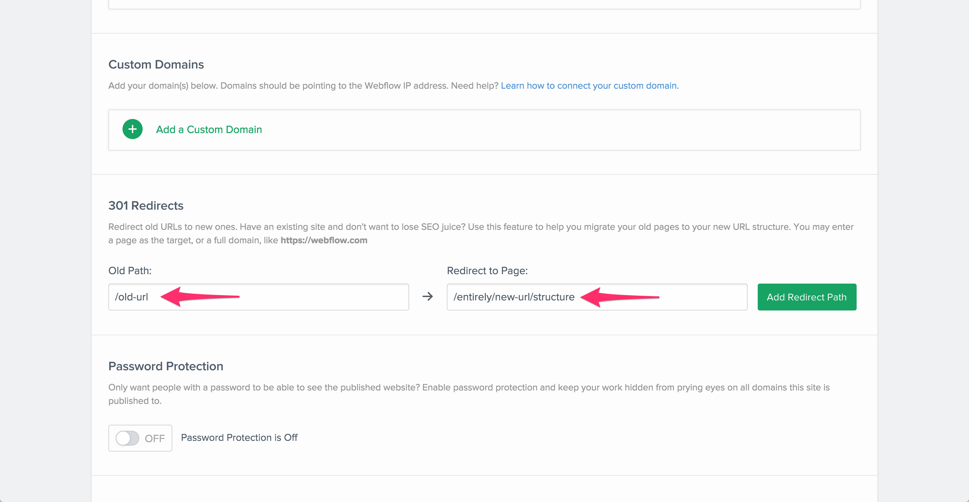The height and width of the screenshot is (502, 969).
Task: Click the 301 Redirects section heading
Action: pos(146,206)
